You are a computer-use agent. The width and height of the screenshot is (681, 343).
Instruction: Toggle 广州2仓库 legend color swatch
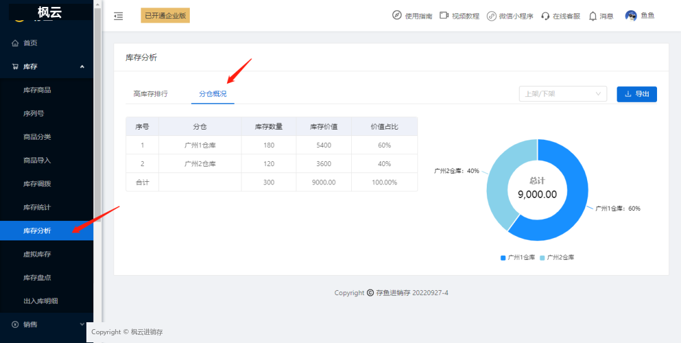tap(542, 257)
